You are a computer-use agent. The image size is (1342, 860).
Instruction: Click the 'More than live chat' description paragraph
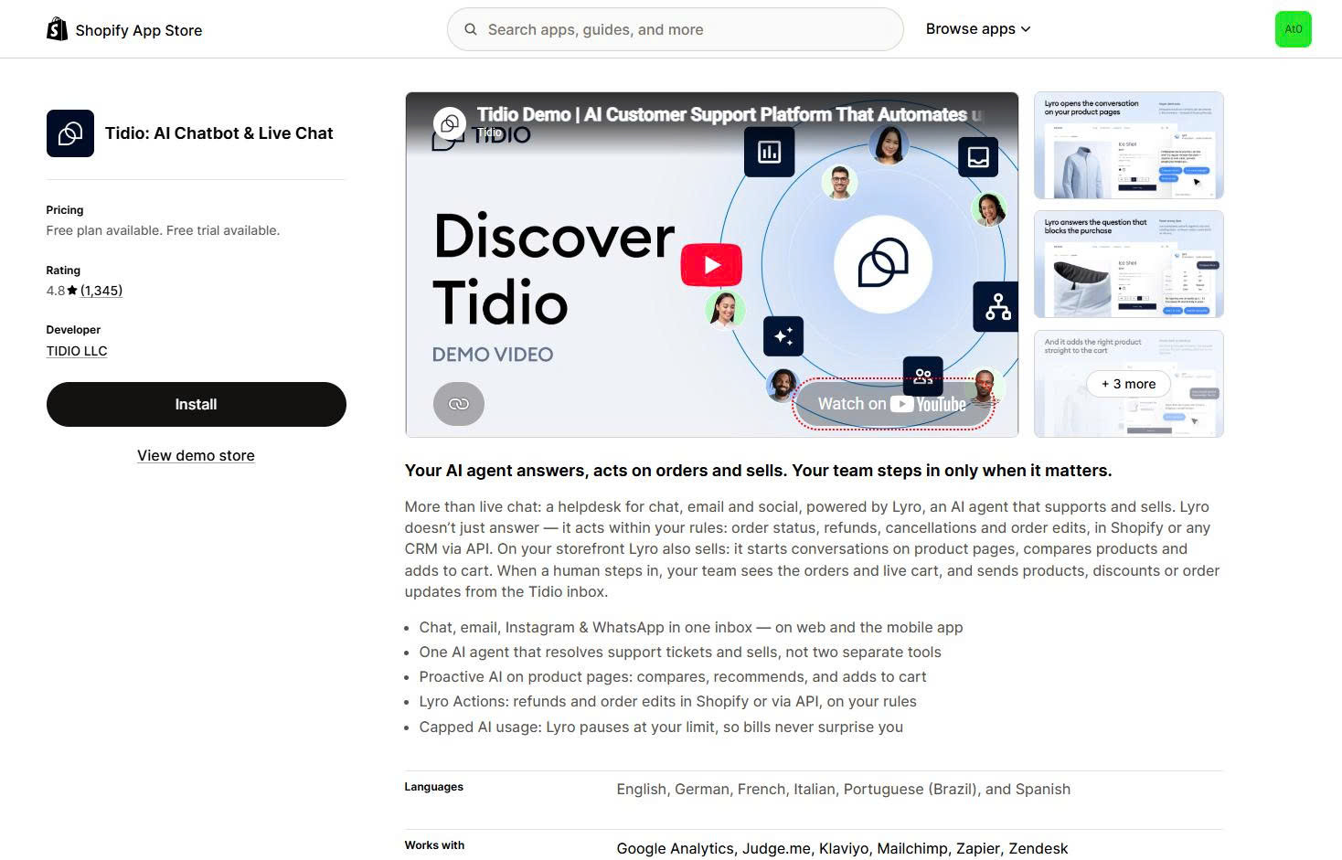pyautogui.click(x=812, y=548)
